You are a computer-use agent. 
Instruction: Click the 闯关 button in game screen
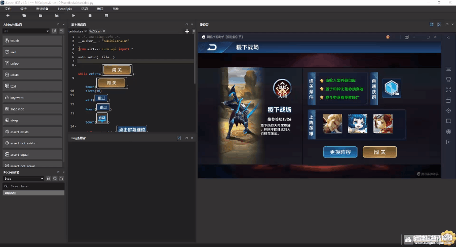[x=379, y=152]
